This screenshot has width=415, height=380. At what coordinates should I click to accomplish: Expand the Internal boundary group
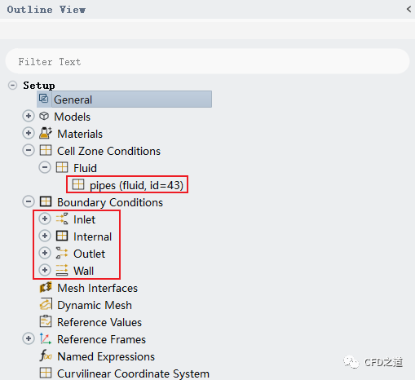click(x=45, y=236)
